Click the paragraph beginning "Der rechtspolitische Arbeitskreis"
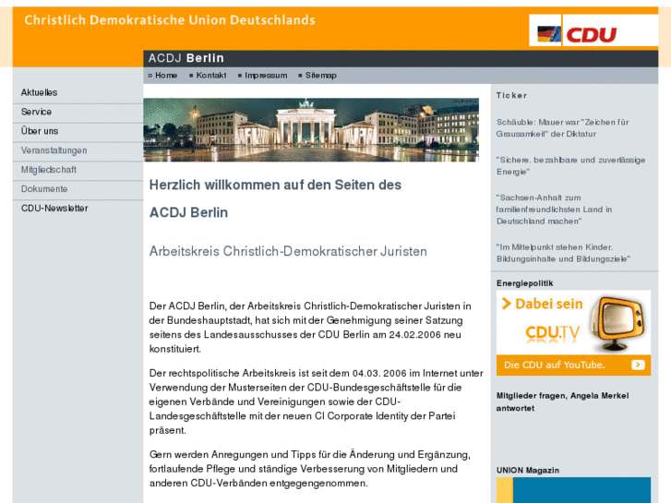 click(x=317, y=401)
